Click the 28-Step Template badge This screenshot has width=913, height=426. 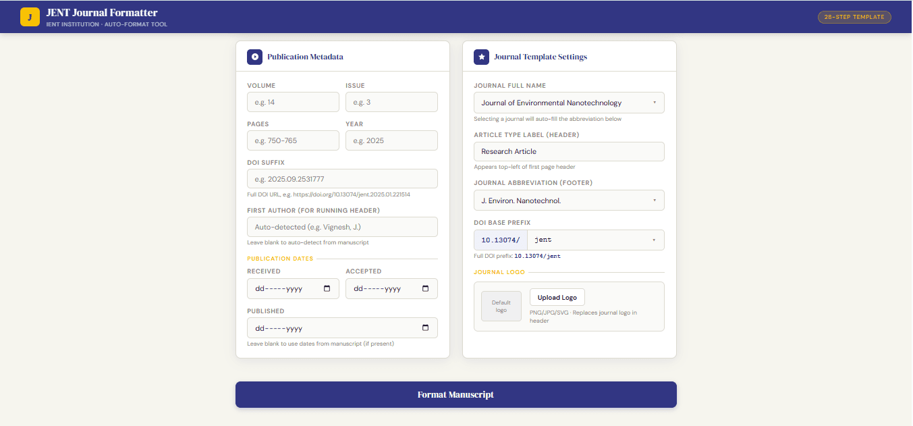tap(854, 17)
